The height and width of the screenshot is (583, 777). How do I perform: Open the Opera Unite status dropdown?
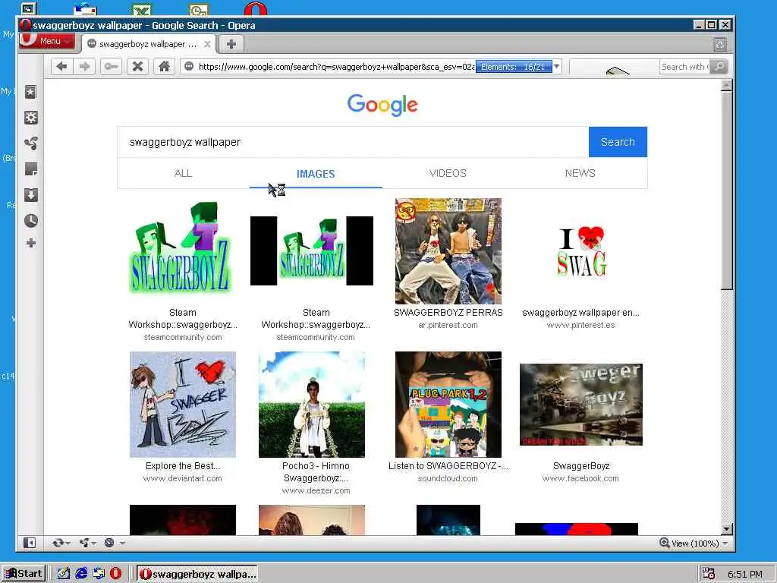point(88,543)
